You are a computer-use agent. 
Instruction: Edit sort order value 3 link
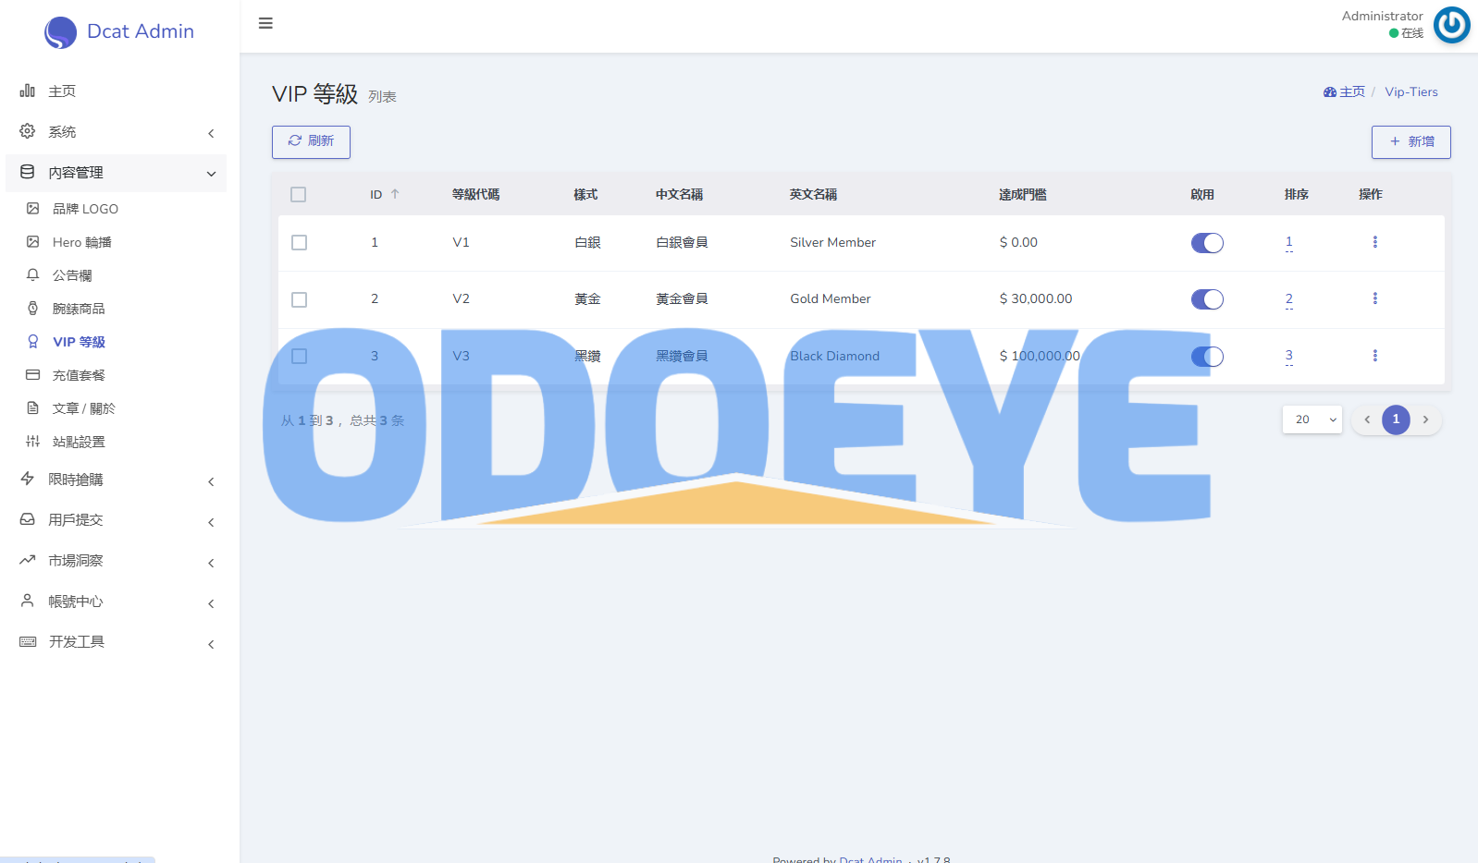[x=1288, y=356]
